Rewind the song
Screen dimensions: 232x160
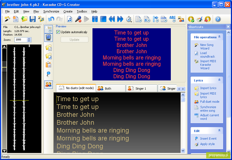click(x=112, y=19)
